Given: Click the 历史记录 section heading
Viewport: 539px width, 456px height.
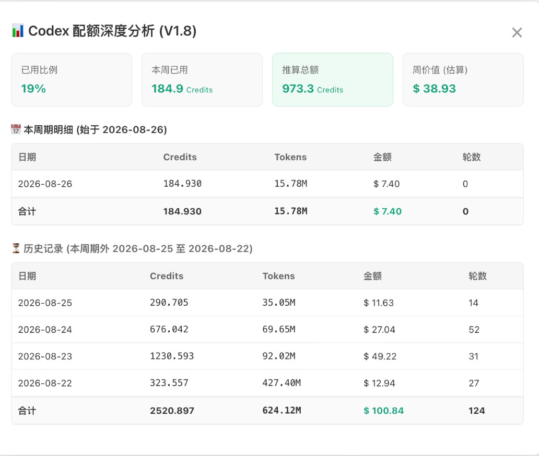Looking at the screenshot, I should point(138,248).
